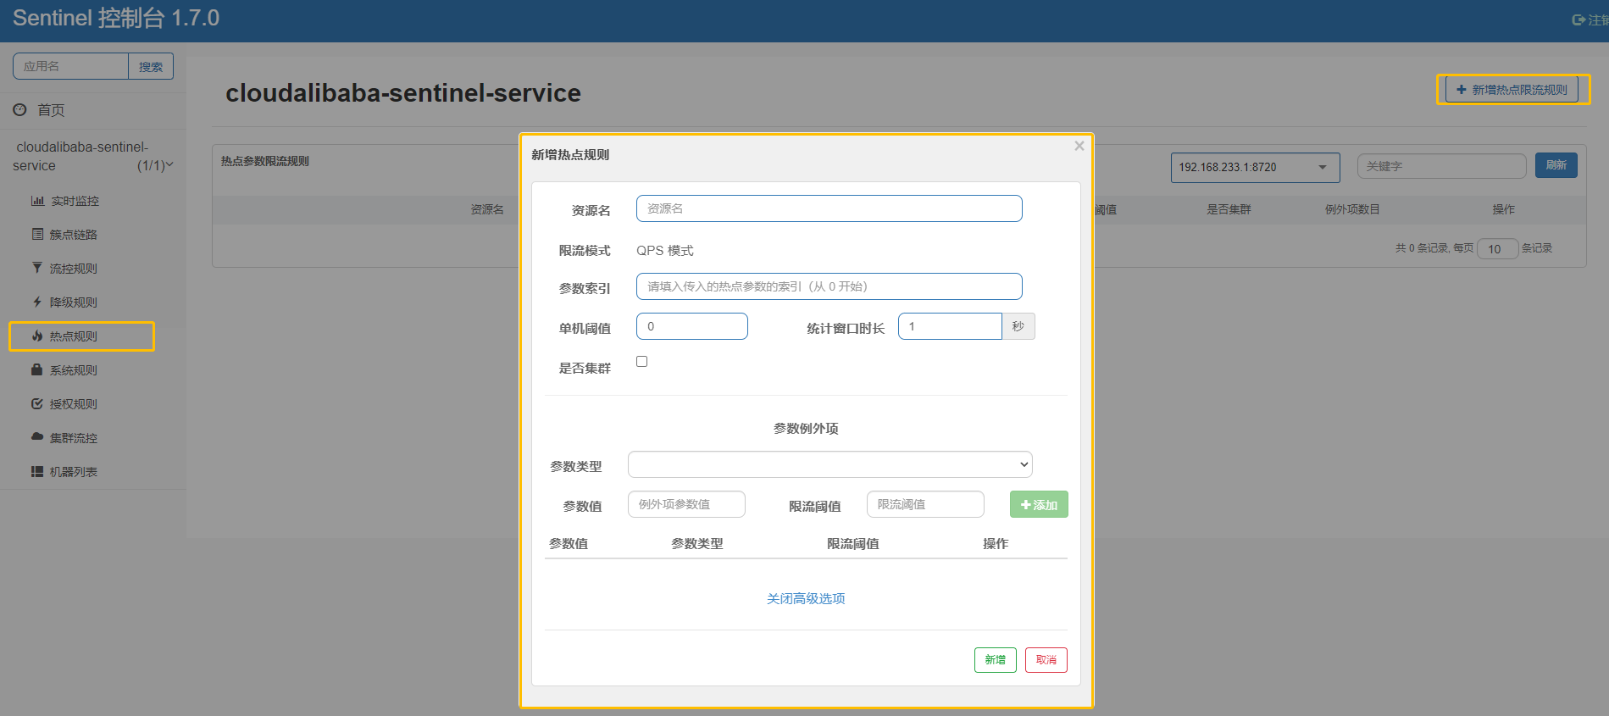Collapse the cloudalibaba-sentinel-service (1/1) app entry

click(92, 156)
